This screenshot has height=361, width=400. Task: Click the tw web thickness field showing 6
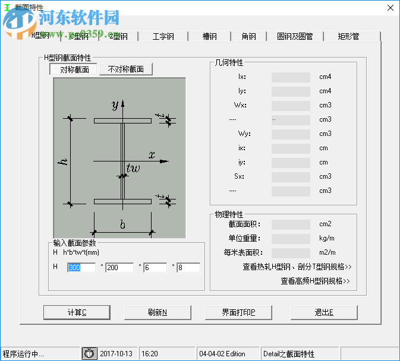point(155,268)
